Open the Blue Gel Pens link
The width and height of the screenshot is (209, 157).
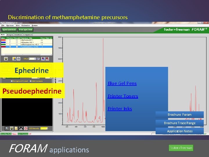click(122, 83)
